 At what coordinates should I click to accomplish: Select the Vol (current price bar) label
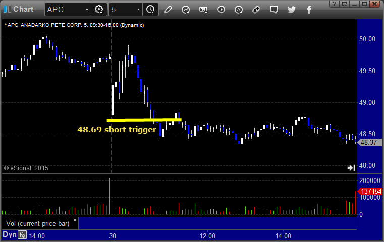click(38, 224)
